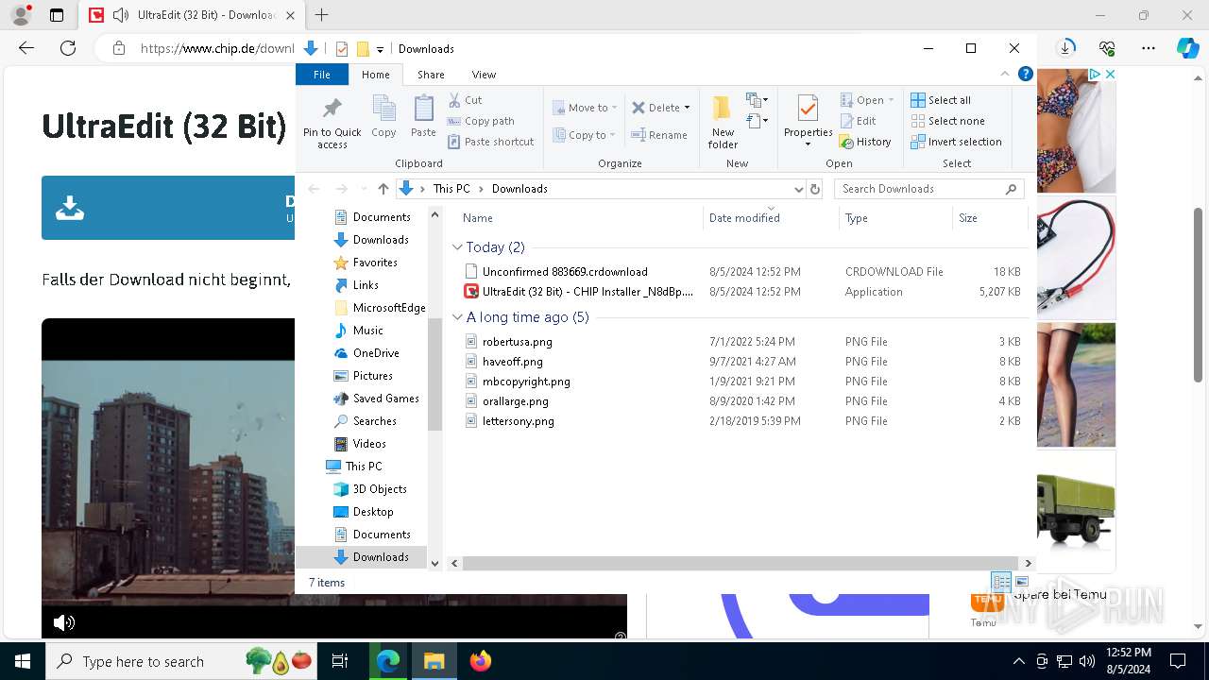Click Invert selection in ribbon
This screenshot has width=1209, height=680.
click(x=956, y=142)
